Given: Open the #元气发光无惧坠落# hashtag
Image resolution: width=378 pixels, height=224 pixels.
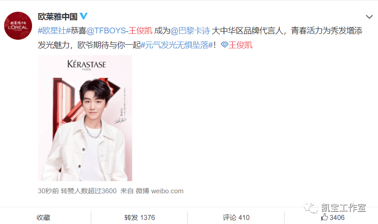Looking at the screenshot, I should pos(177,45).
